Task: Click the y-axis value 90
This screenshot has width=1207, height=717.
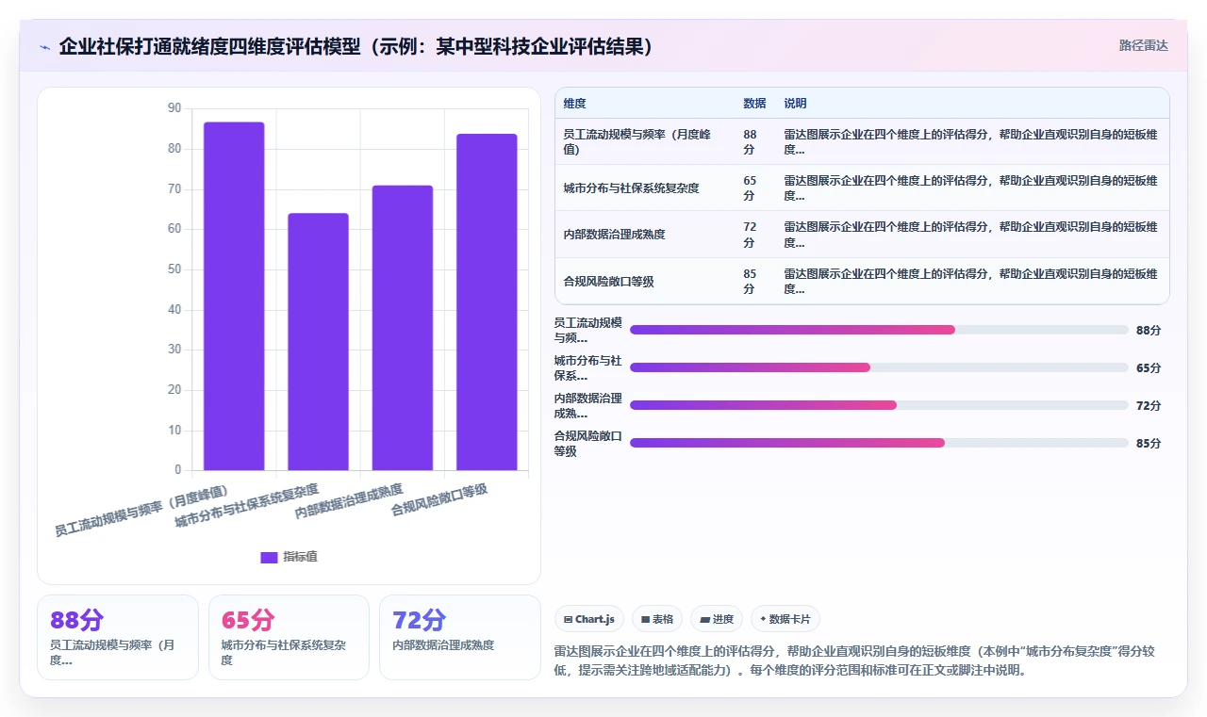Action: click(174, 108)
